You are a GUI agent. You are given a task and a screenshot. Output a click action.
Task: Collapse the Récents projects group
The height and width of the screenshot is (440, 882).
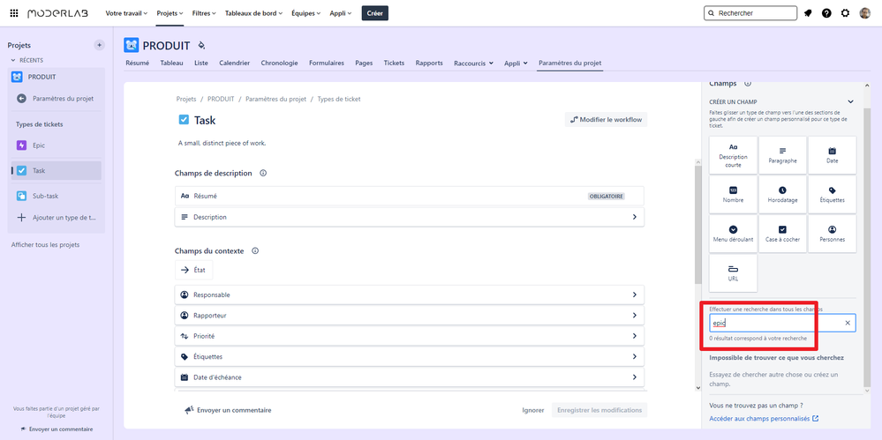pos(13,60)
